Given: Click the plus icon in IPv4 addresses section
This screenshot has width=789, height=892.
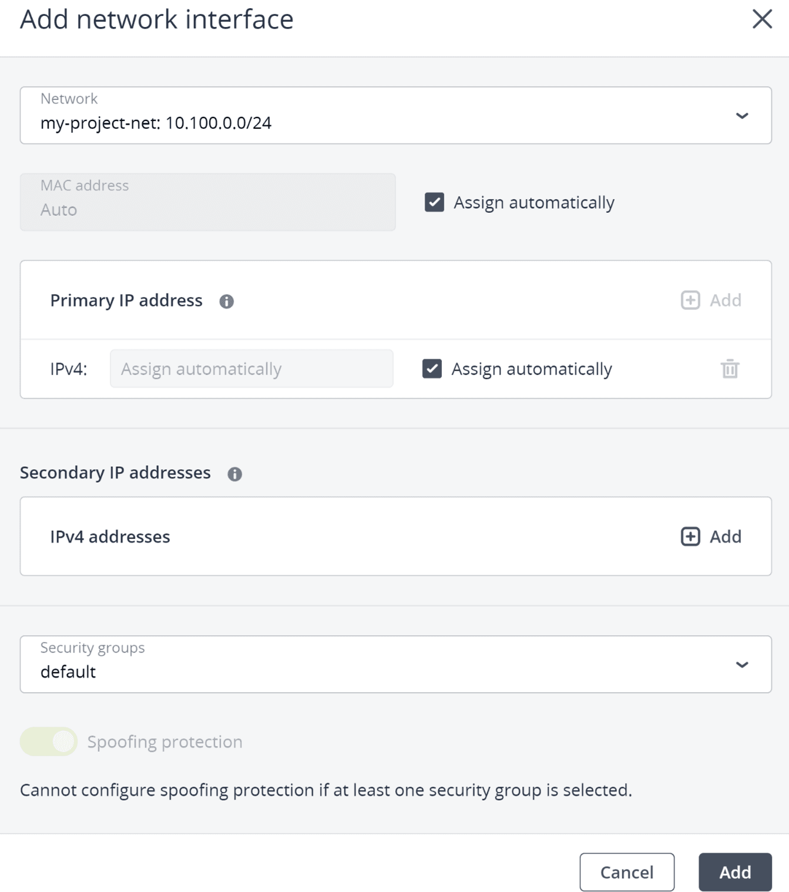Looking at the screenshot, I should coord(690,536).
